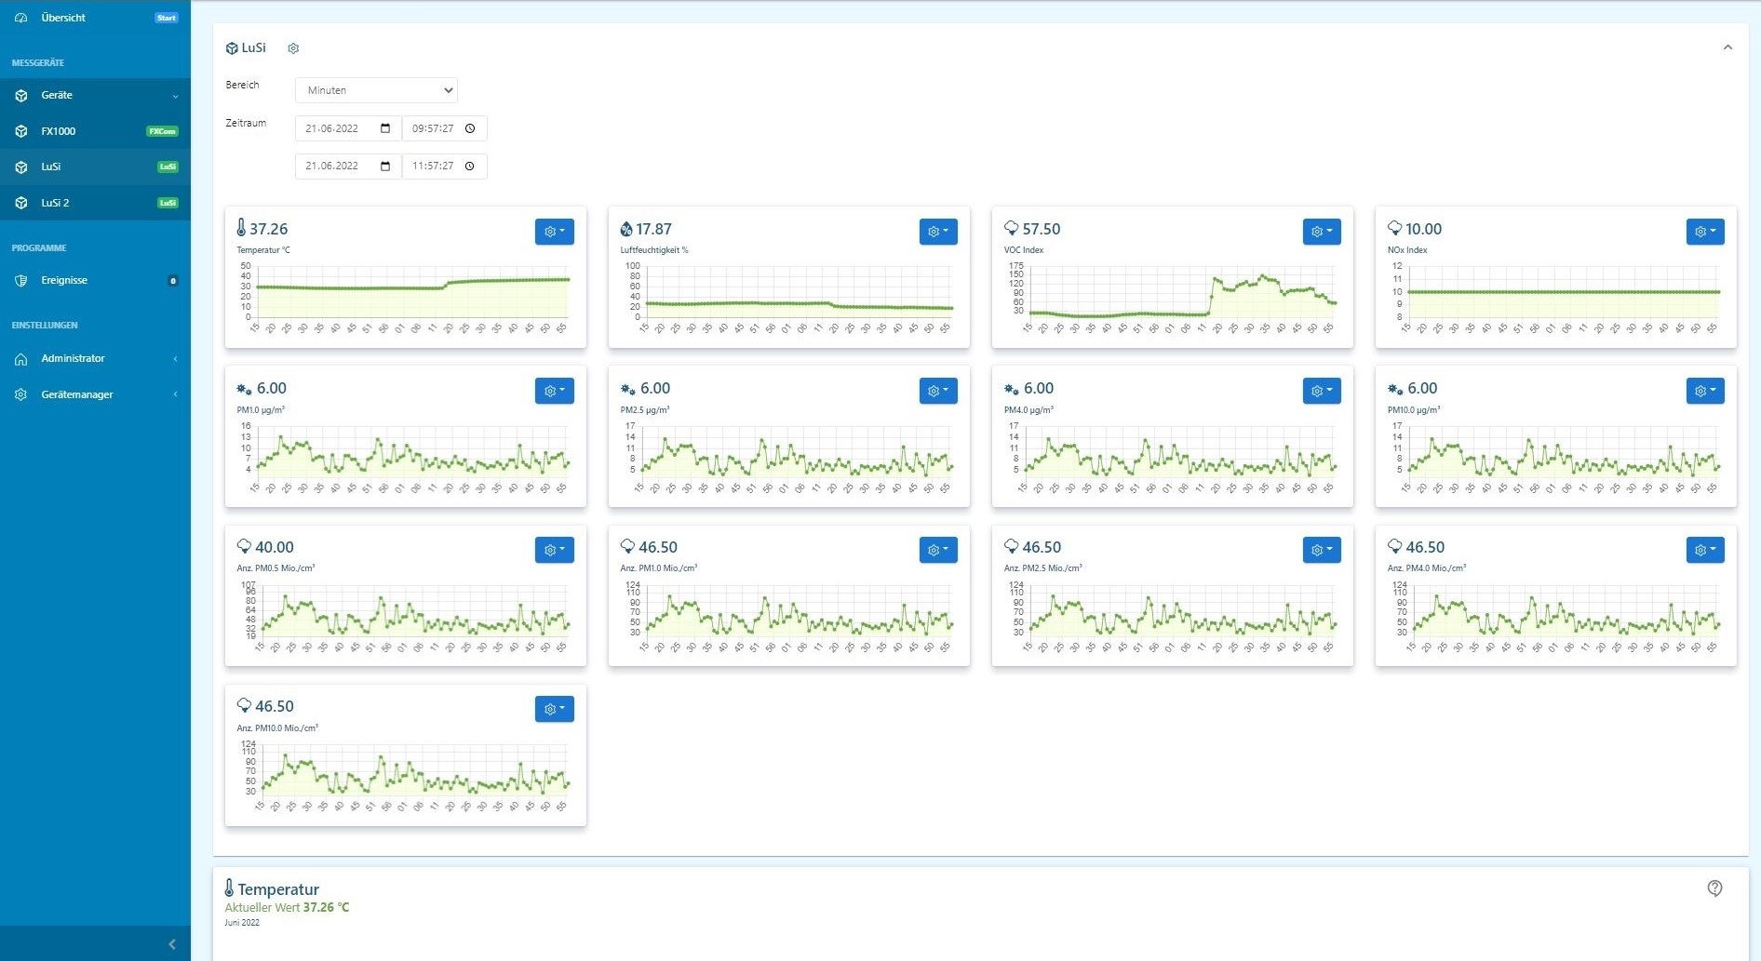Screen dimensions: 1761x961
Task: Open VOC Index card settings dropdown
Action: click(x=1322, y=232)
